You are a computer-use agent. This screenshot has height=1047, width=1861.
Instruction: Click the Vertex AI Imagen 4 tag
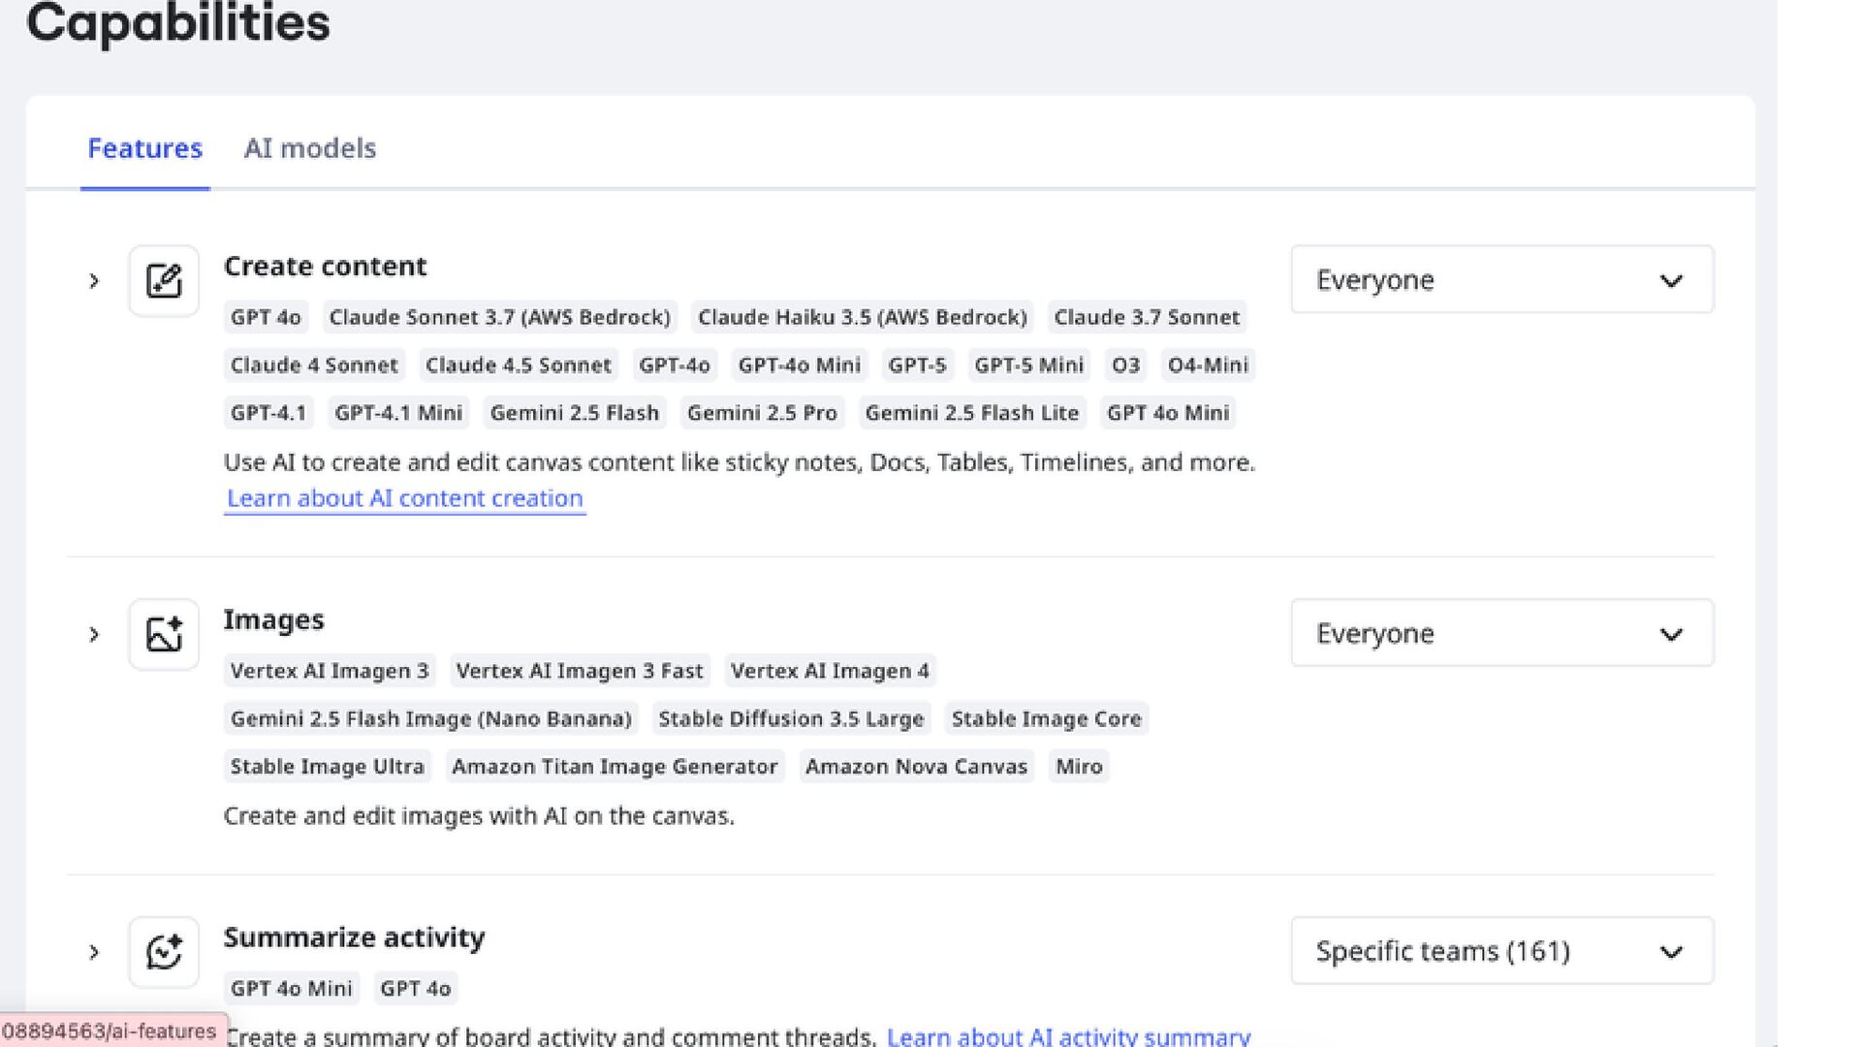830,671
